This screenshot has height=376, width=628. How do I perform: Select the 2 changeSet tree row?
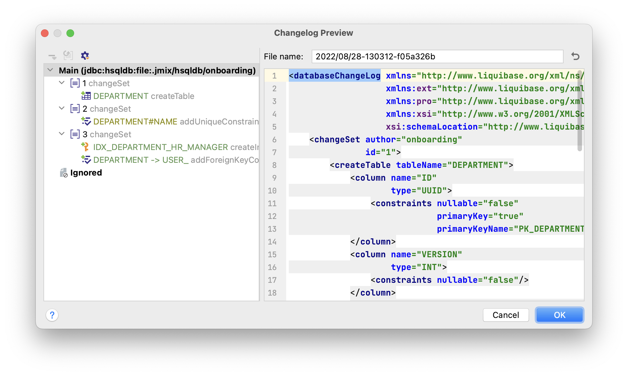(x=151, y=109)
